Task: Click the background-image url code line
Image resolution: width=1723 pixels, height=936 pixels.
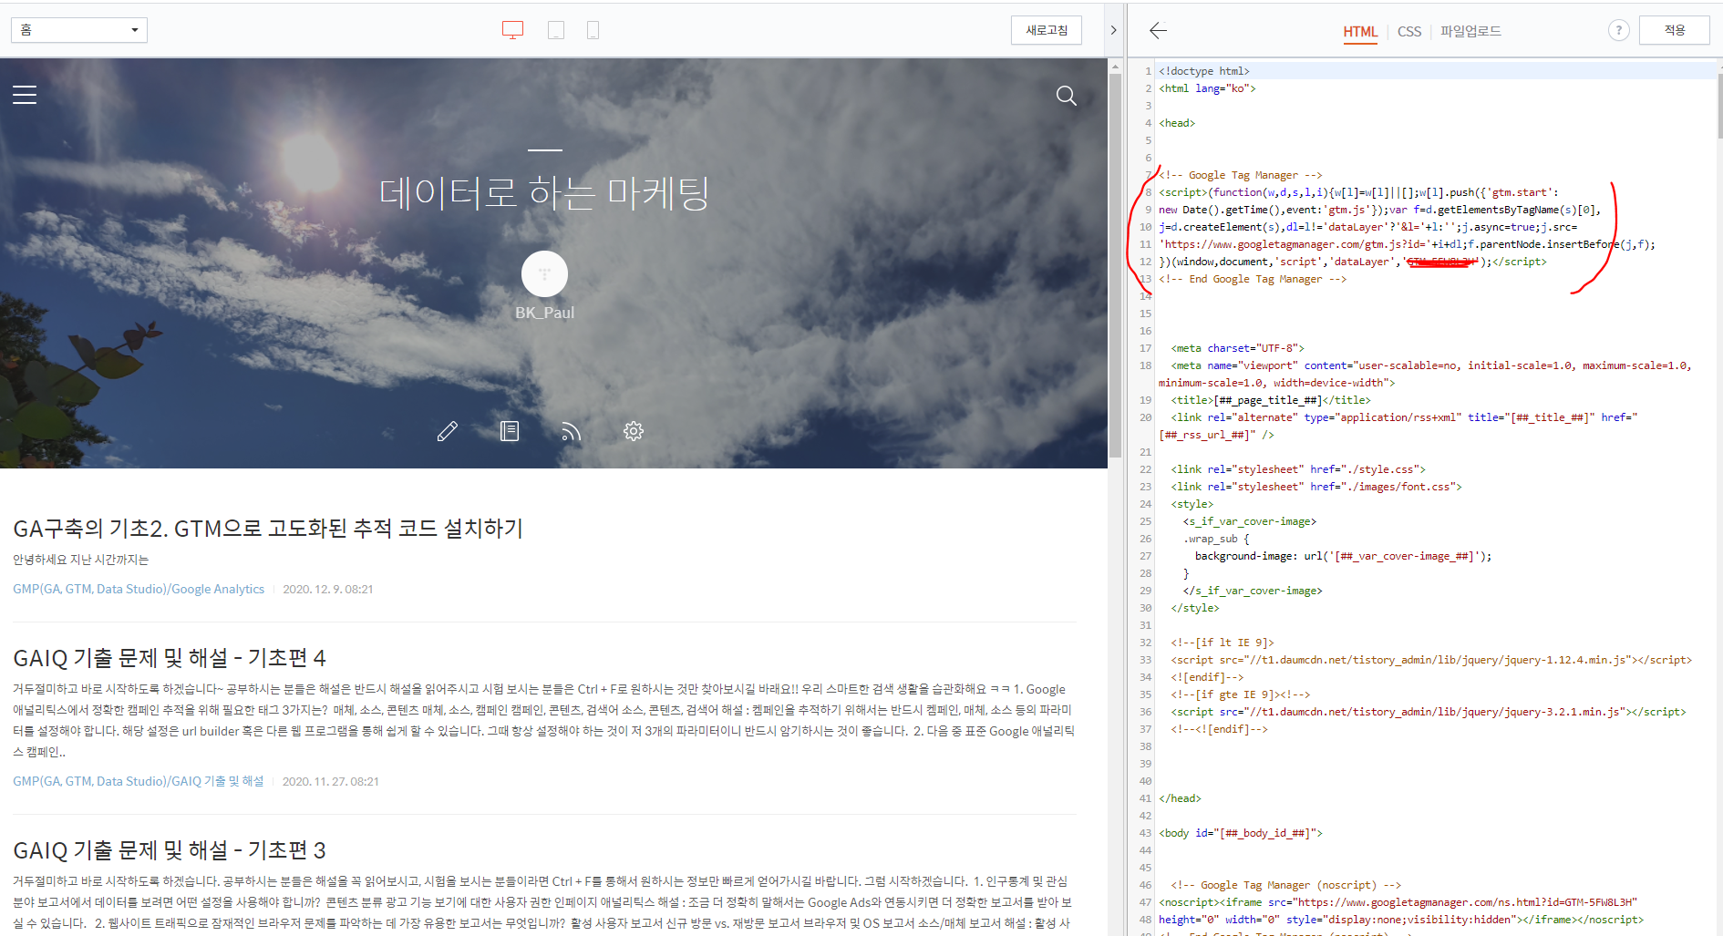Action: click(1344, 556)
